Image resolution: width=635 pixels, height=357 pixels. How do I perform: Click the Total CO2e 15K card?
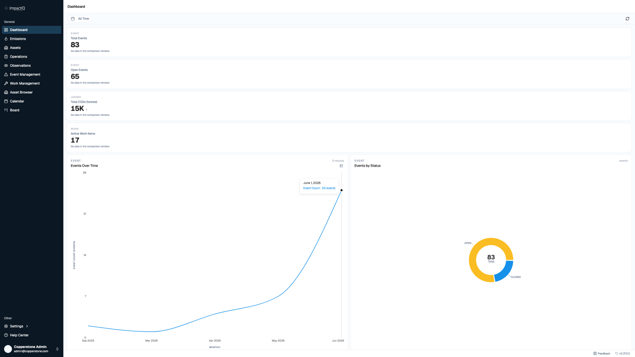[x=349, y=106]
